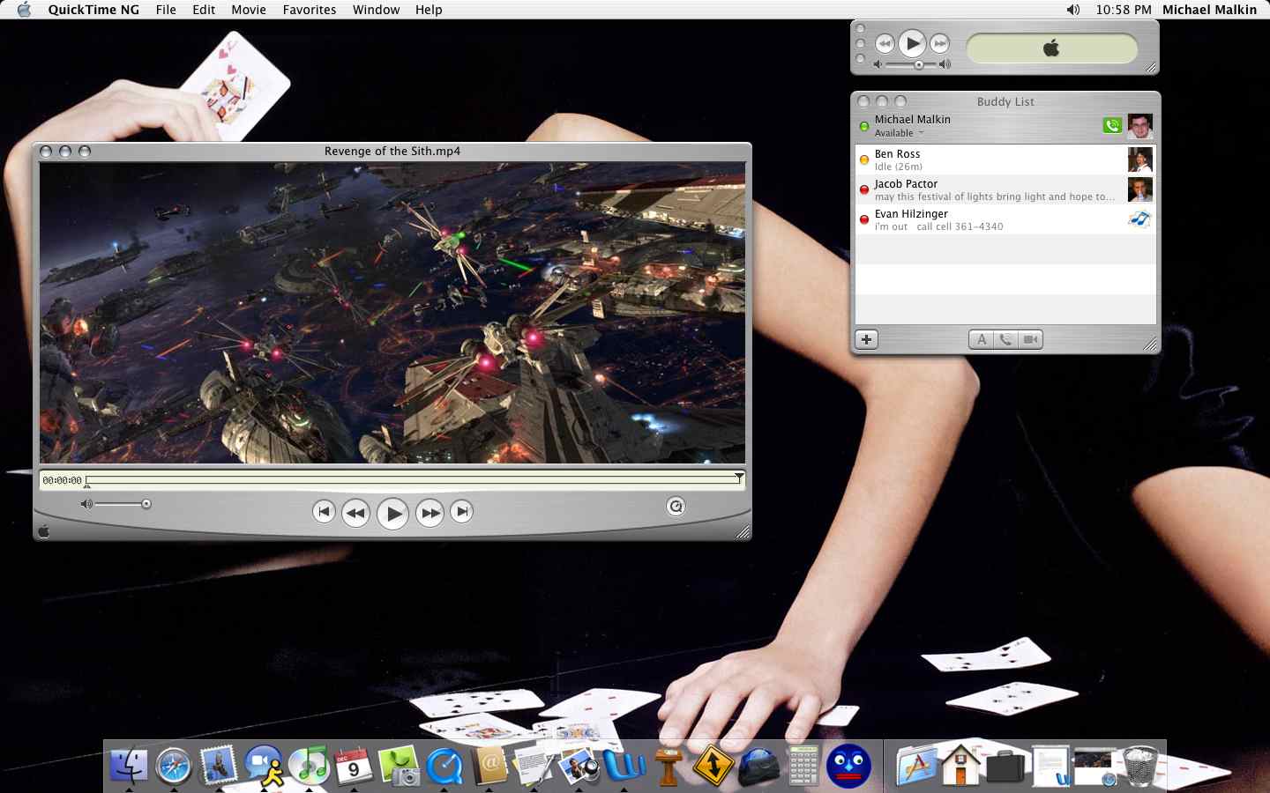Screen dimensions: 1270x793
Task: Open iChat from the Dock
Action: pyautogui.click(x=264, y=765)
